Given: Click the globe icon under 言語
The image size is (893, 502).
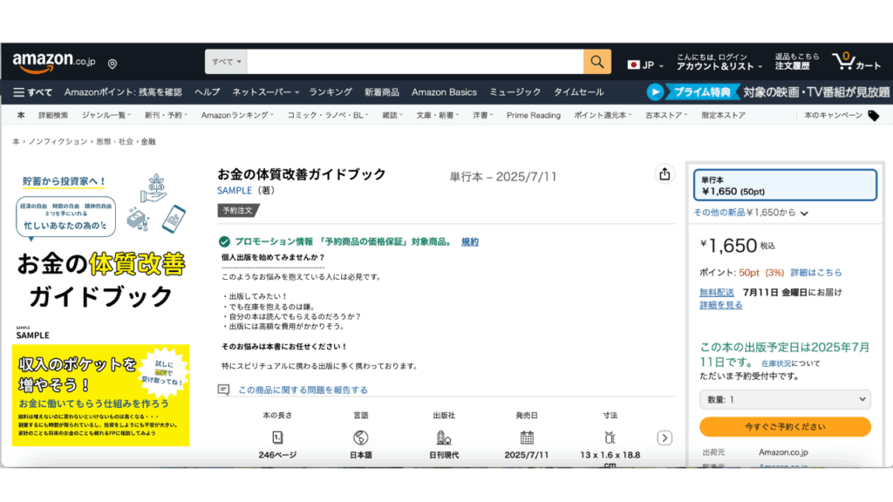Looking at the screenshot, I should coord(360,438).
